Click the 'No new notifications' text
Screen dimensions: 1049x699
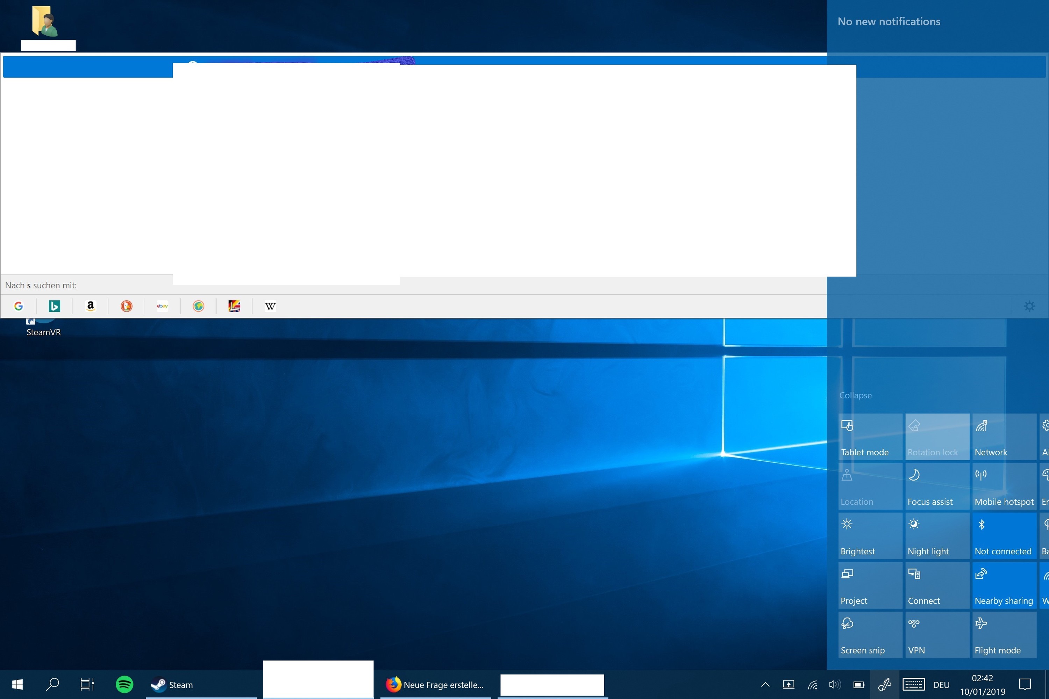click(889, 21)
